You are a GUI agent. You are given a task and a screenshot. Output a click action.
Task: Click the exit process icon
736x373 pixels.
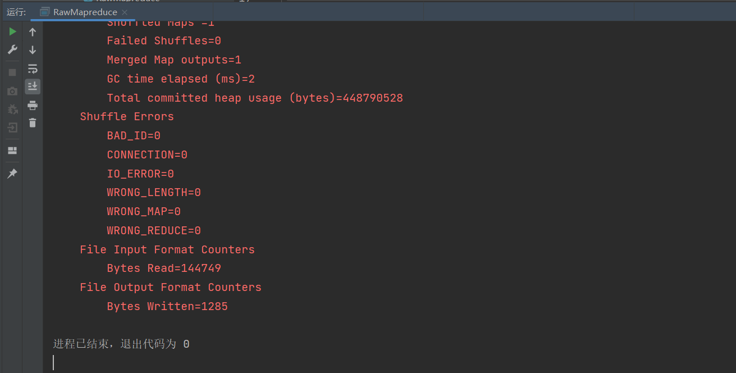coord(12,128)
